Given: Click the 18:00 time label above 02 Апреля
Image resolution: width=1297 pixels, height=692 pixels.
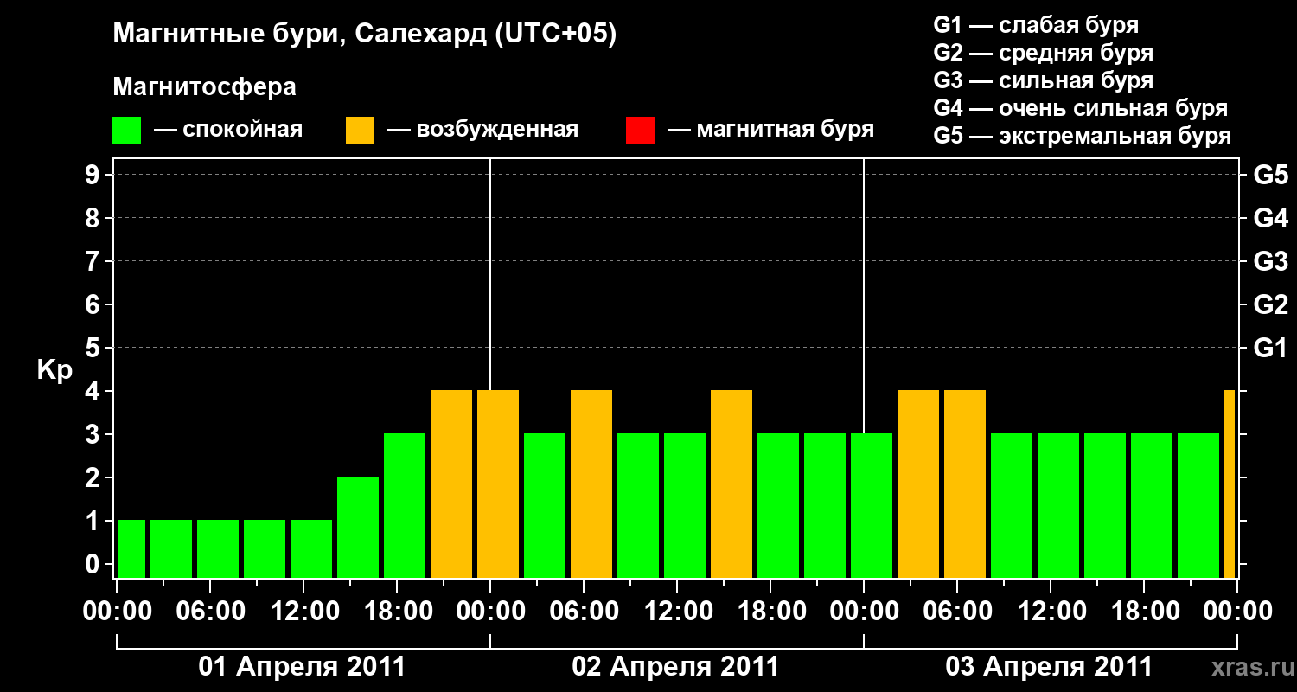Looking at the screenshot, I should (770, 612).
